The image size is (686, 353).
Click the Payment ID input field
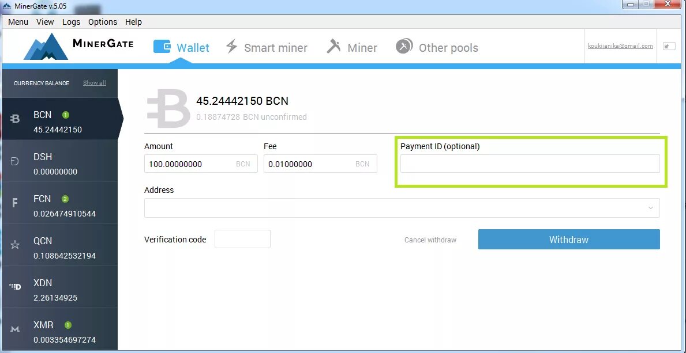(530, 164)
